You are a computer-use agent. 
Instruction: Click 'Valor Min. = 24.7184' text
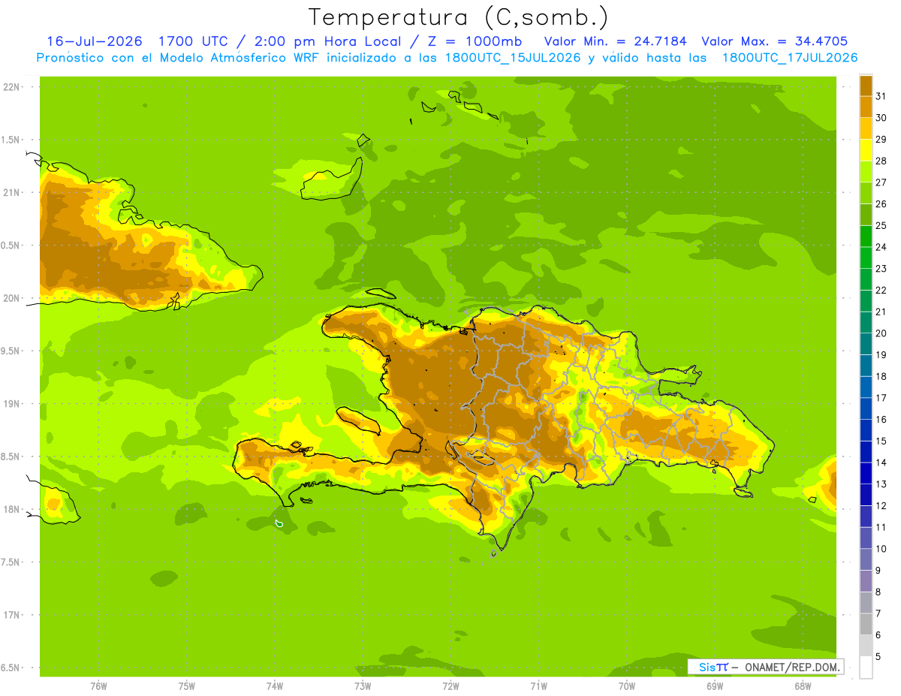(x=615, y=41)
